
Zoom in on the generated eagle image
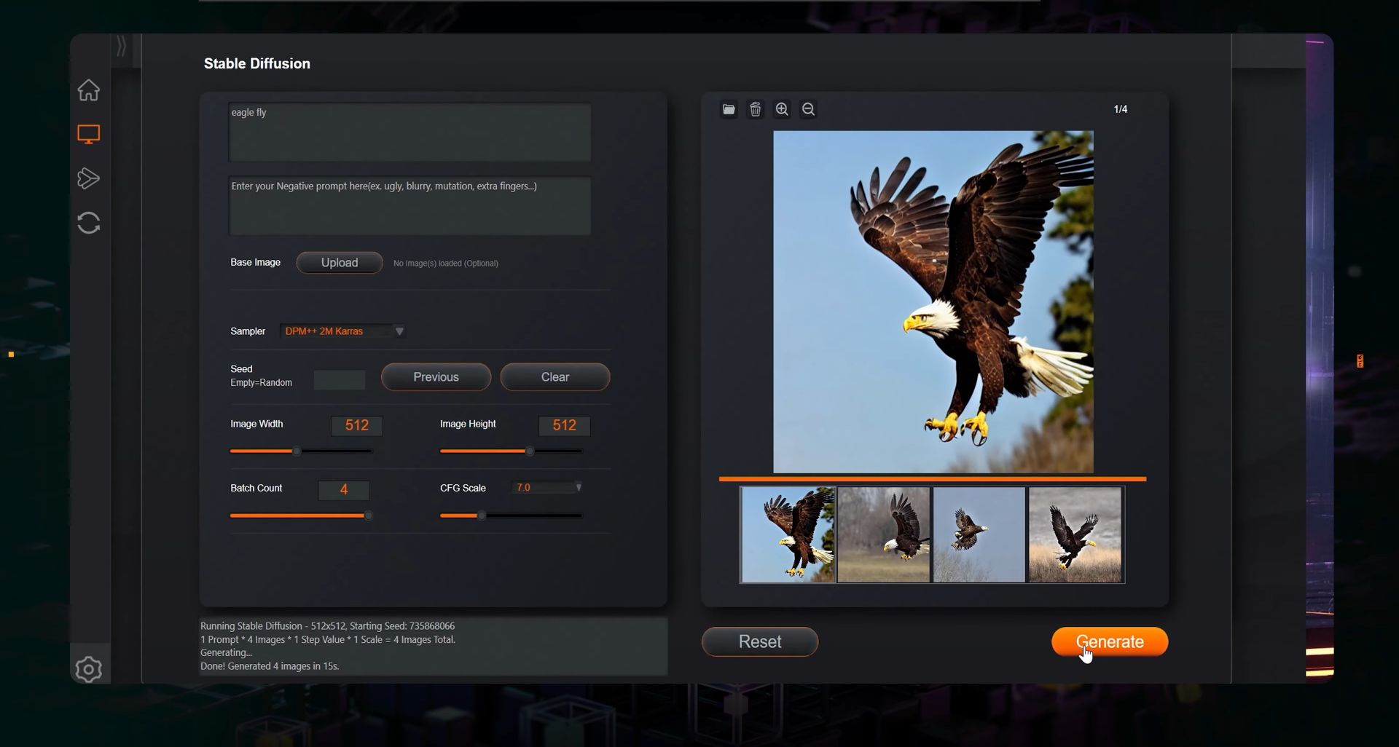(781, 109)
